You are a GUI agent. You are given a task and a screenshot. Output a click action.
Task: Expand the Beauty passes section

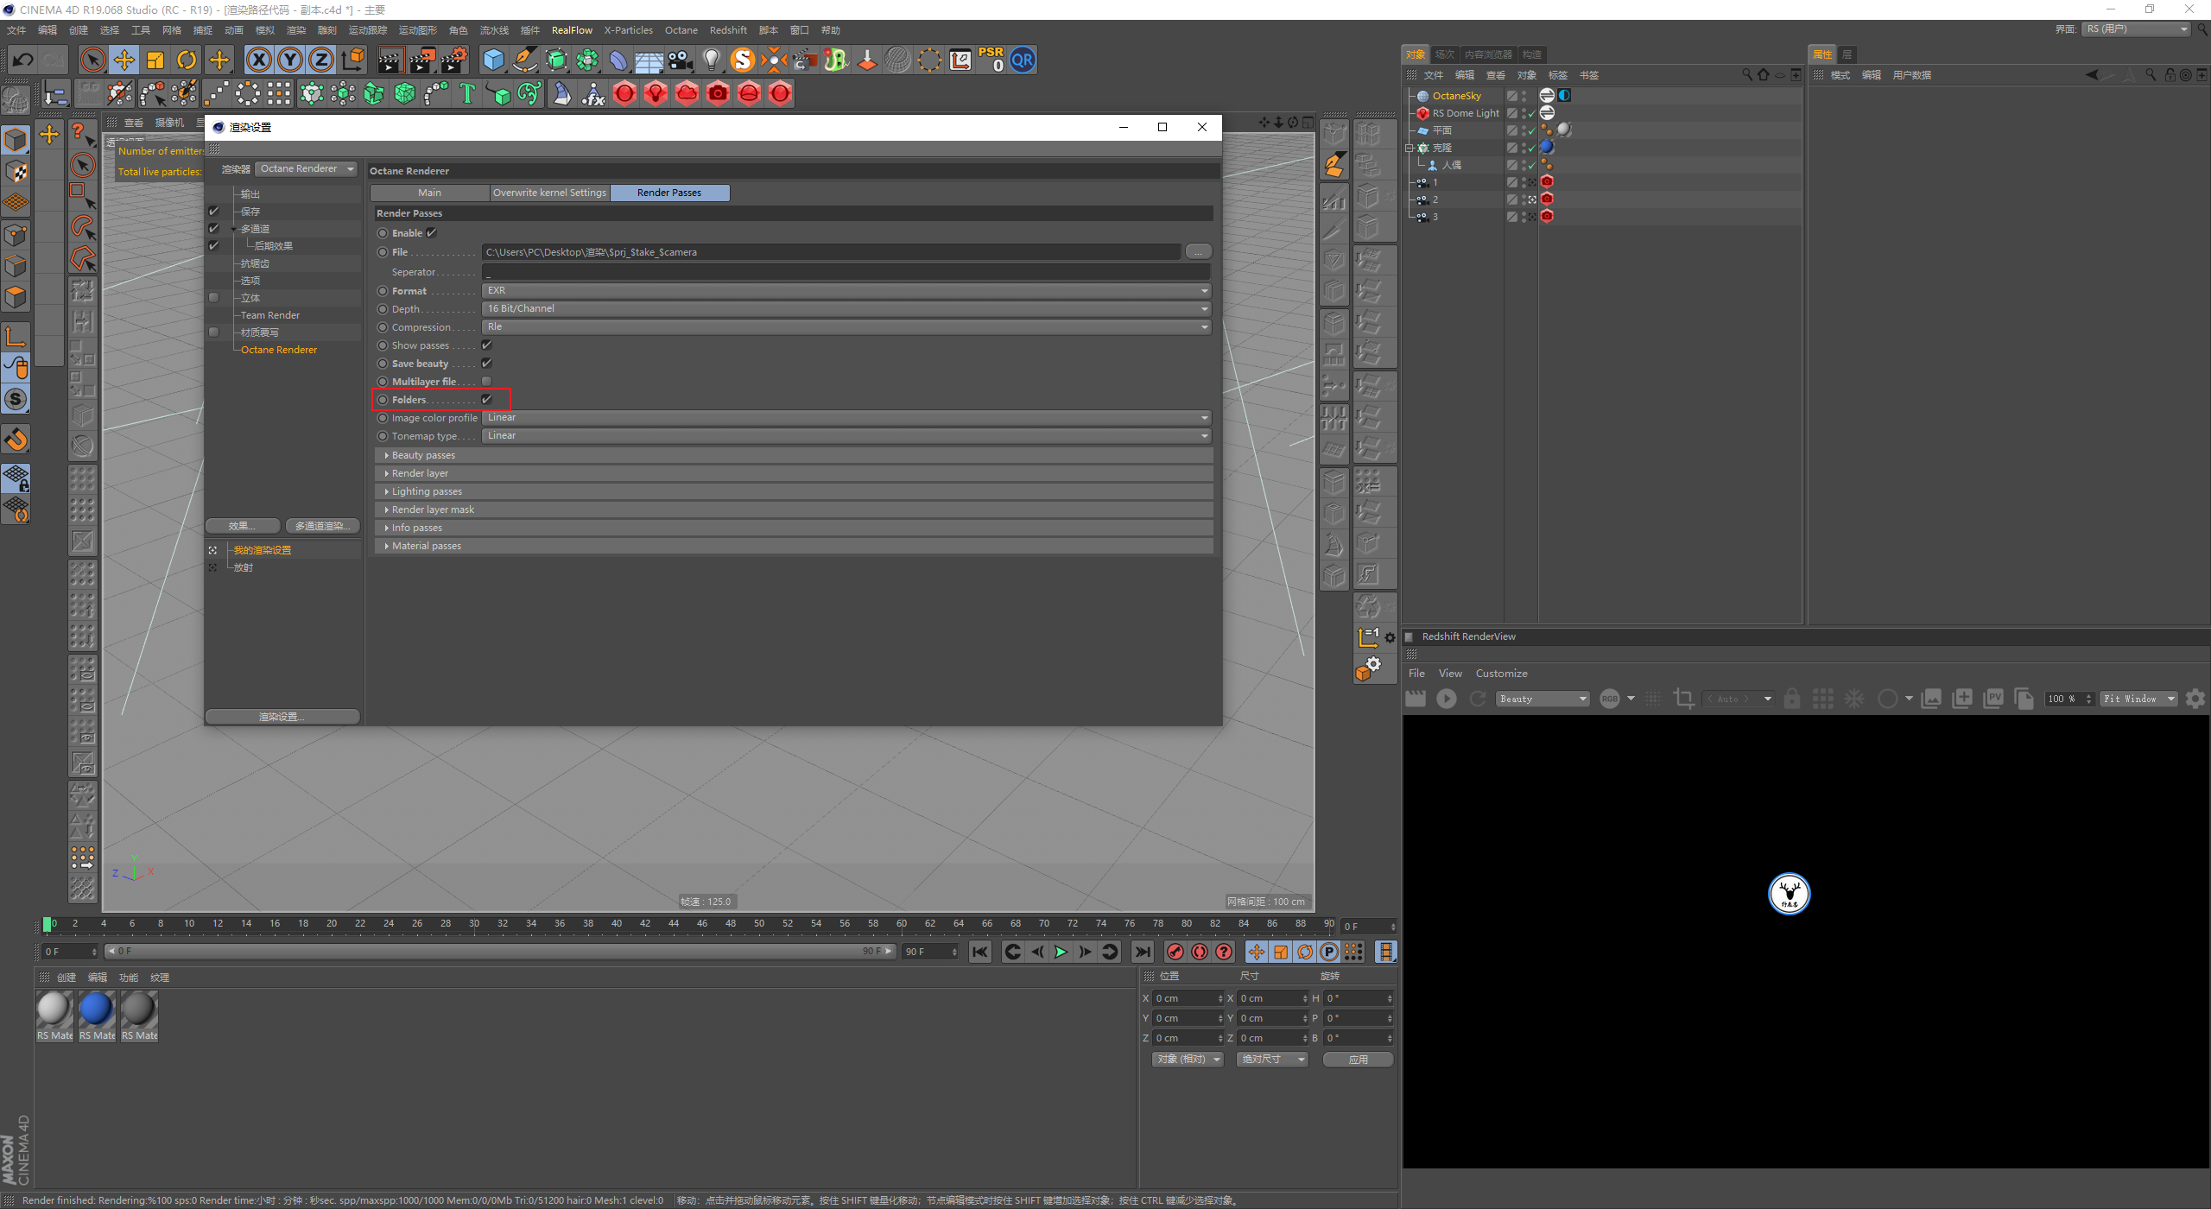(x=423, y=455)
